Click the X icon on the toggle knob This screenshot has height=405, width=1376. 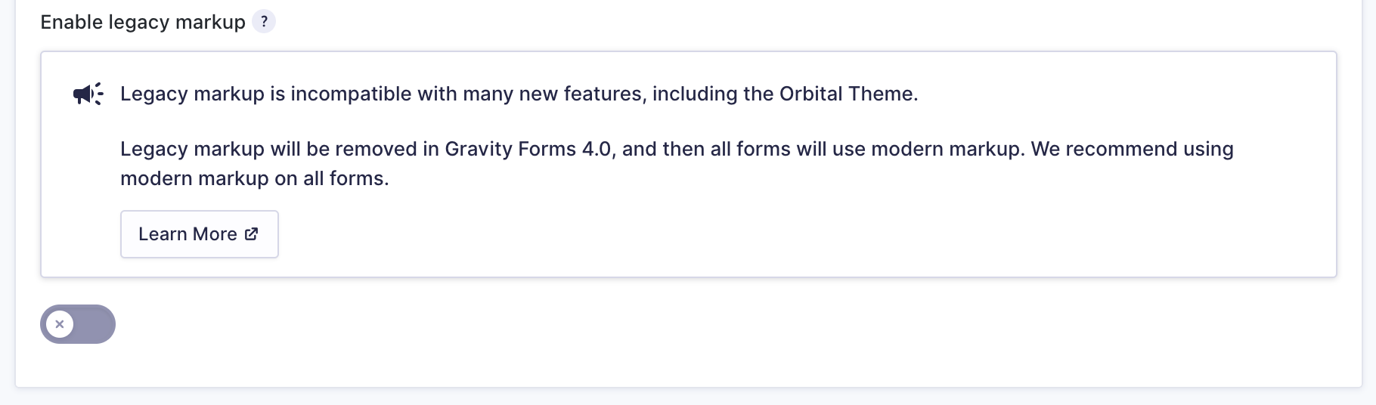coord(60,324)
